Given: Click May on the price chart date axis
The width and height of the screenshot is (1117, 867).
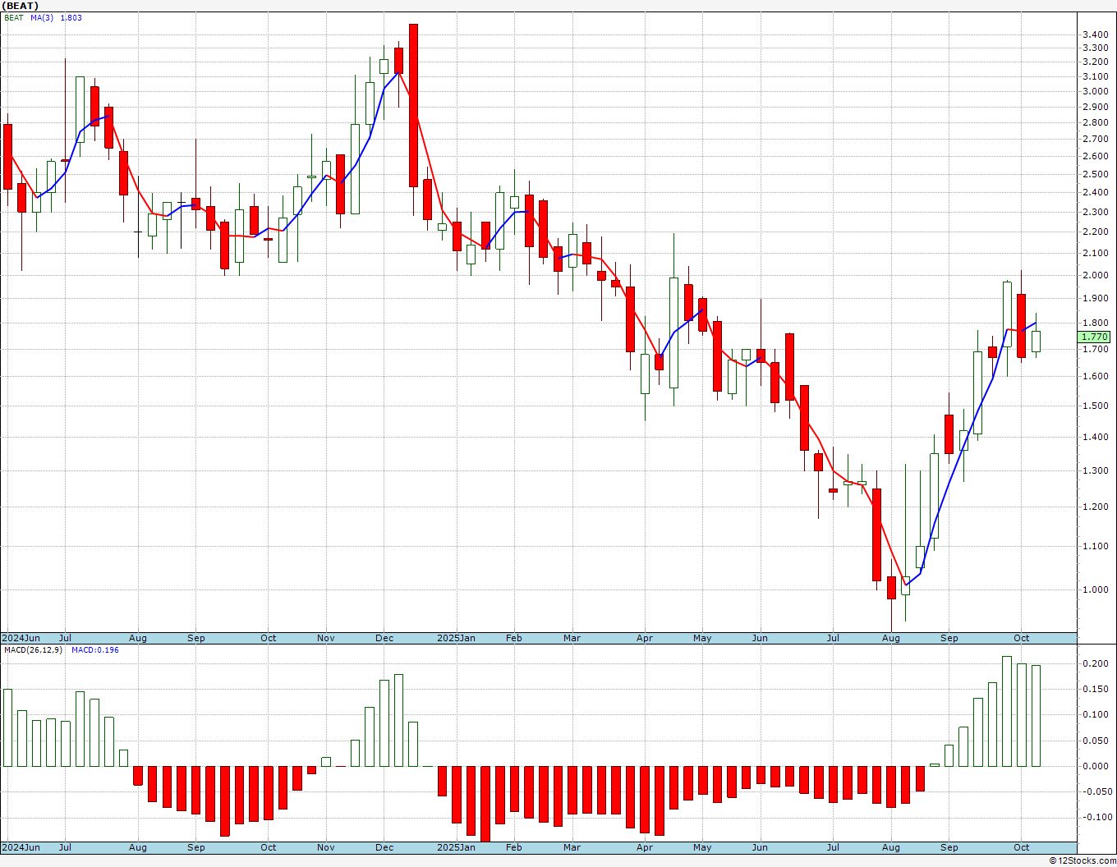Looking at the screenshot, I should (x=702, y=638).
